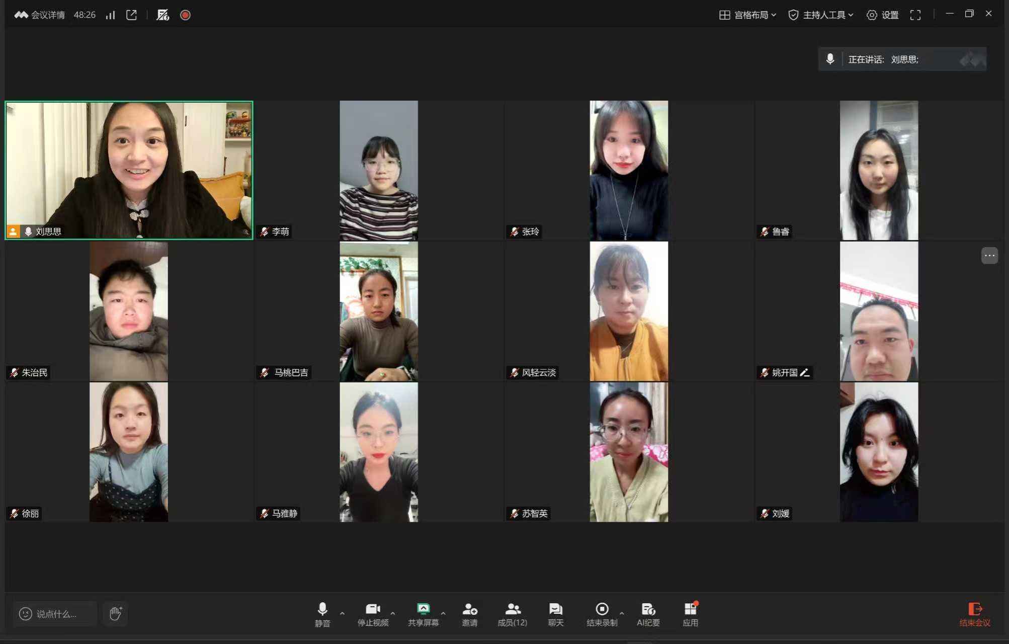The height and width of the screenshot is (644, 1009).
Task: Stop the video camera
Action: [373, 614]
